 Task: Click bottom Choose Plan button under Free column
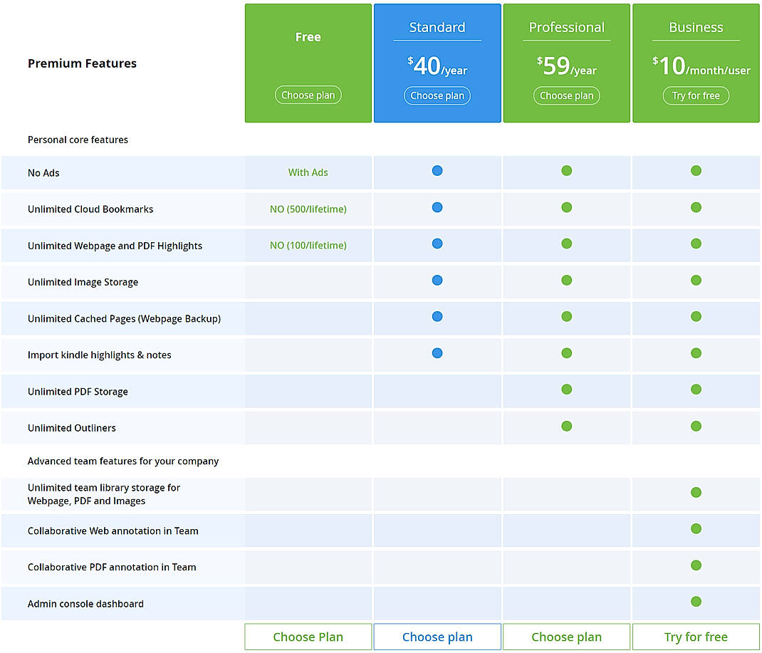click(308, 637)
